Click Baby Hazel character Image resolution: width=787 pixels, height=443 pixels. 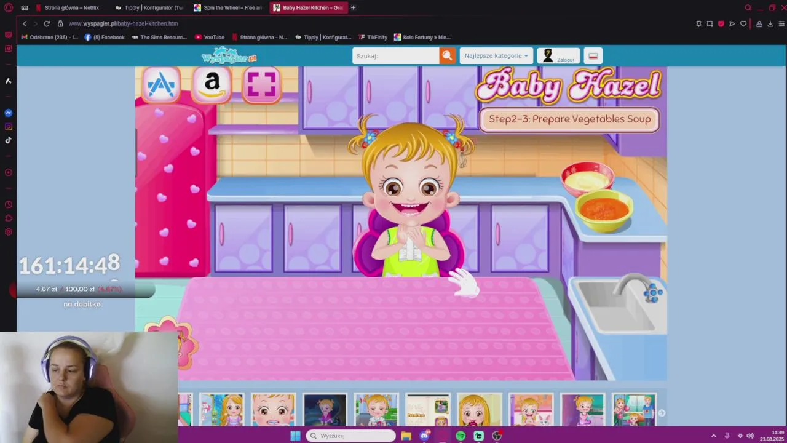click(x=409, y=197)
